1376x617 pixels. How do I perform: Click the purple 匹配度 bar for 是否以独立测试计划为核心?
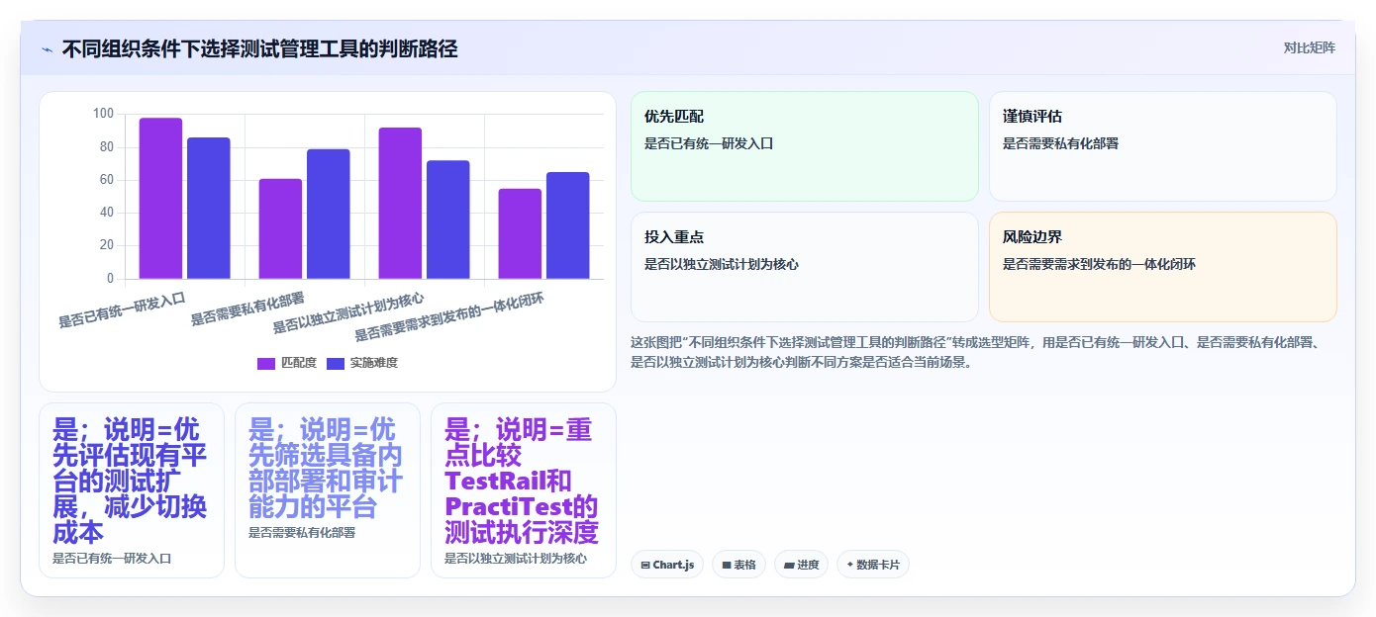tap(400, 203)
